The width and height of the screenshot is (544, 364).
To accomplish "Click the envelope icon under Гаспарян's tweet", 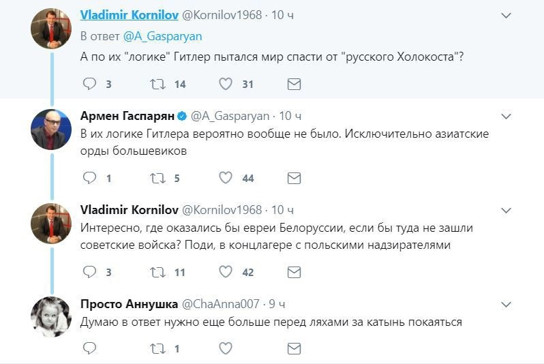I will (294, 178).
